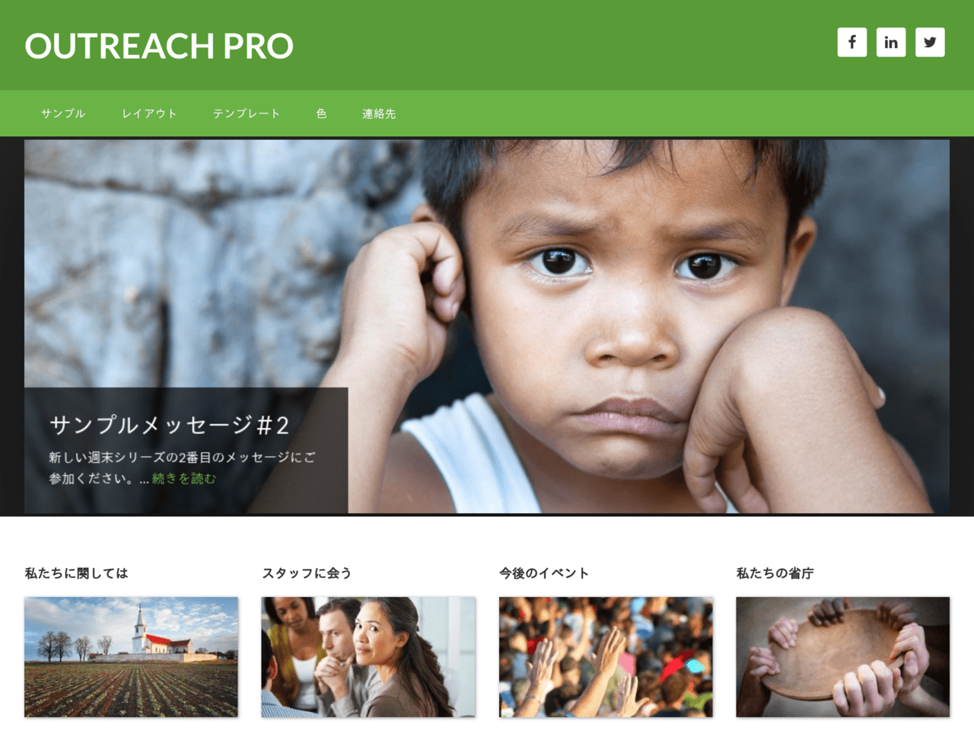Open the LinkedIn social icon
The height and width of the screenshot is (731, 974).
pos(890,42)
